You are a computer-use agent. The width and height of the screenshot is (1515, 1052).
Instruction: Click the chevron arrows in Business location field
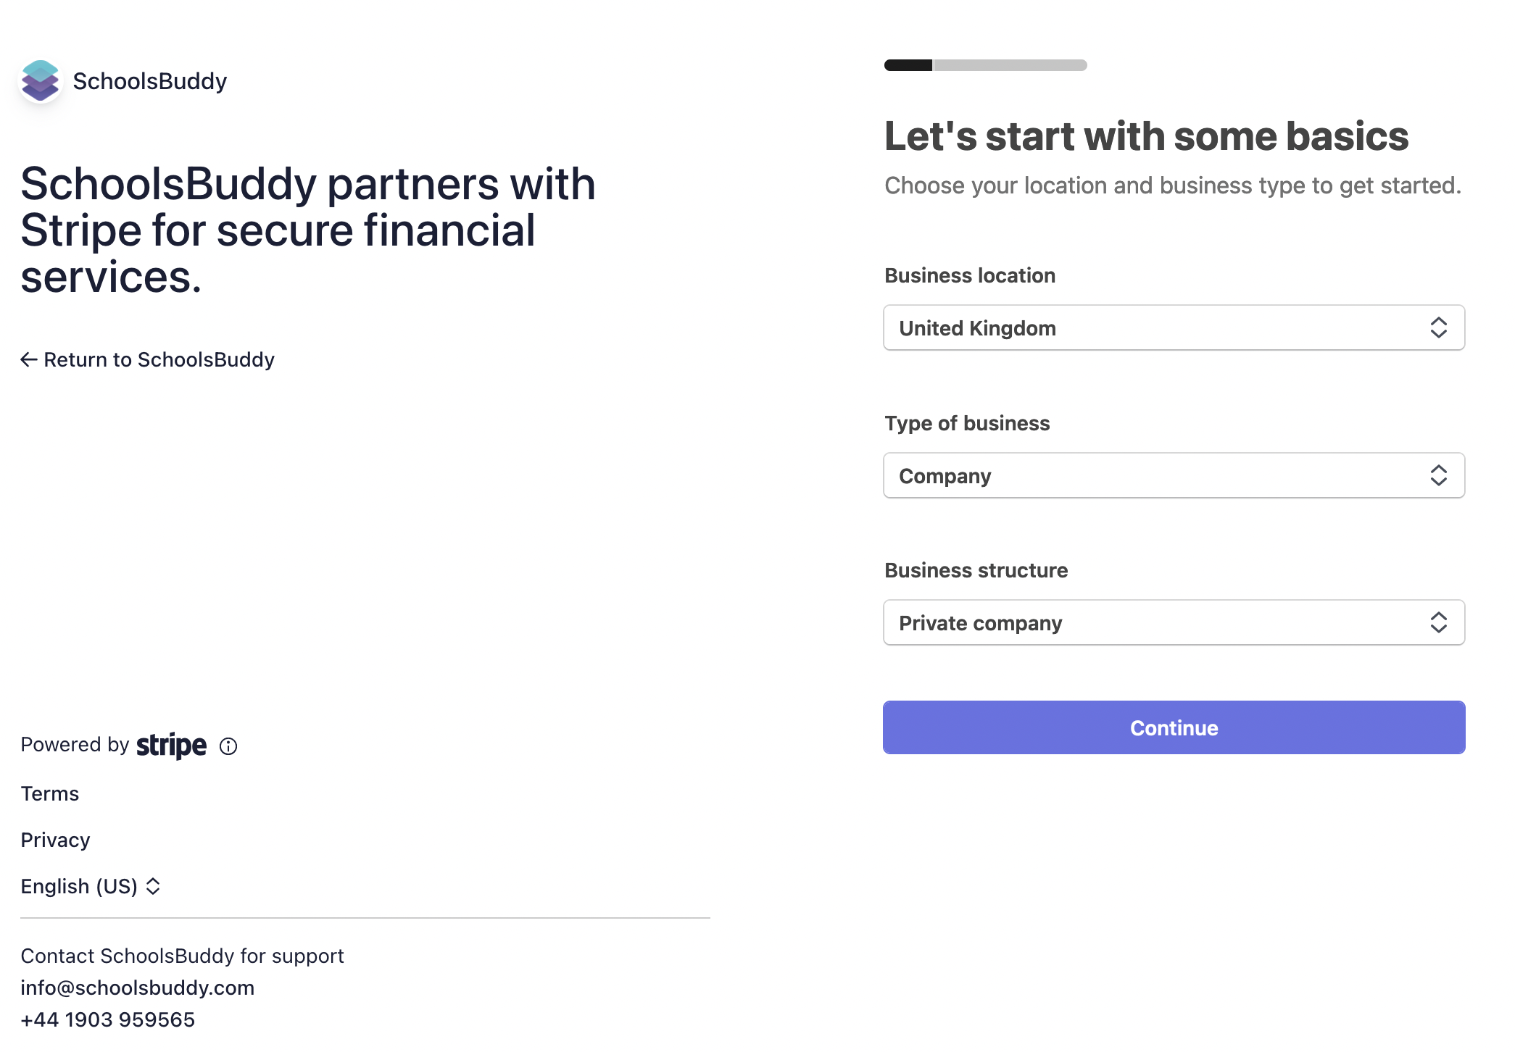[x=1439, y=327]
